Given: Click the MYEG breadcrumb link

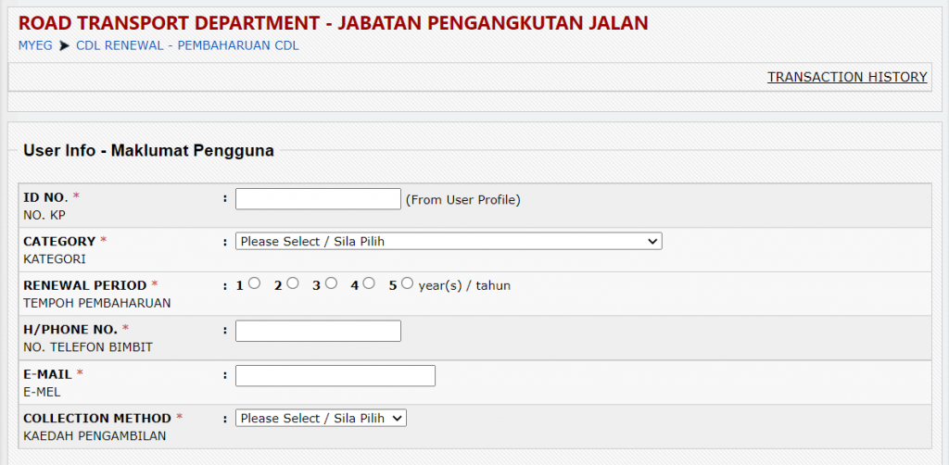Looking at the screenshot, I should tap(35, 45).
